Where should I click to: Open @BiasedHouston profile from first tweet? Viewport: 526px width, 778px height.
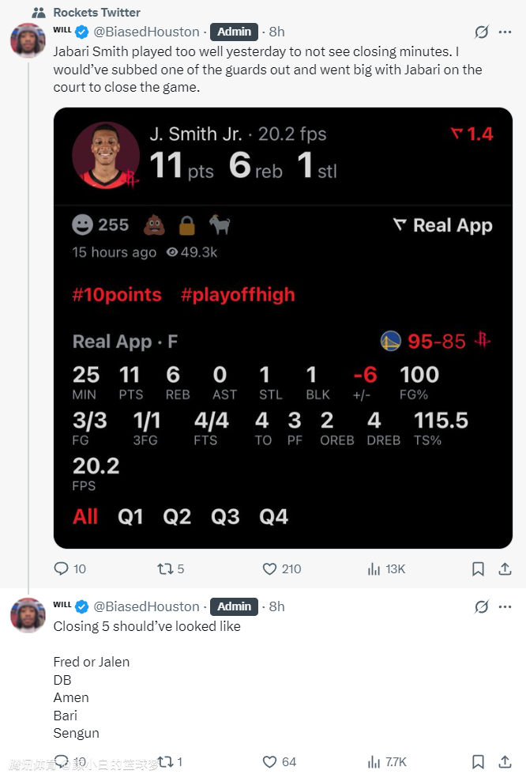coord(147,32)
